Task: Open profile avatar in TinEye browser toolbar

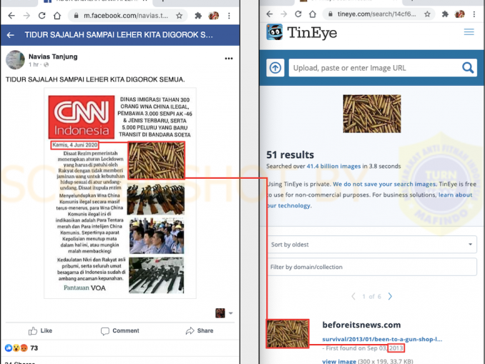Action: point(460,14)
